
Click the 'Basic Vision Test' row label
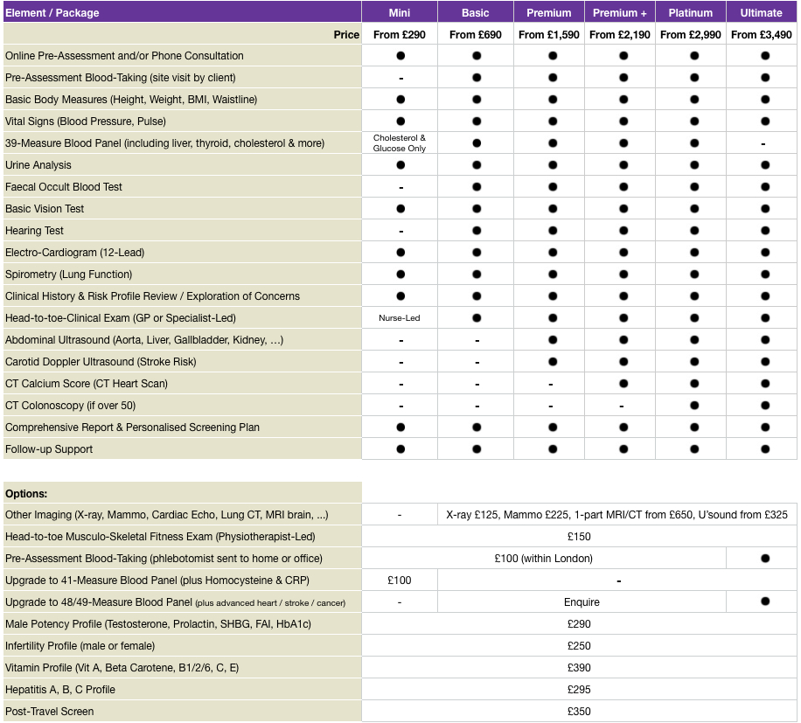tap(45, 209)
